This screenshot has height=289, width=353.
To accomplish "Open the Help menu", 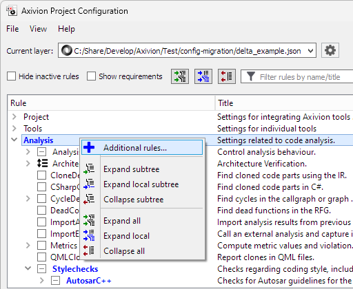I will tap(66, 29).
